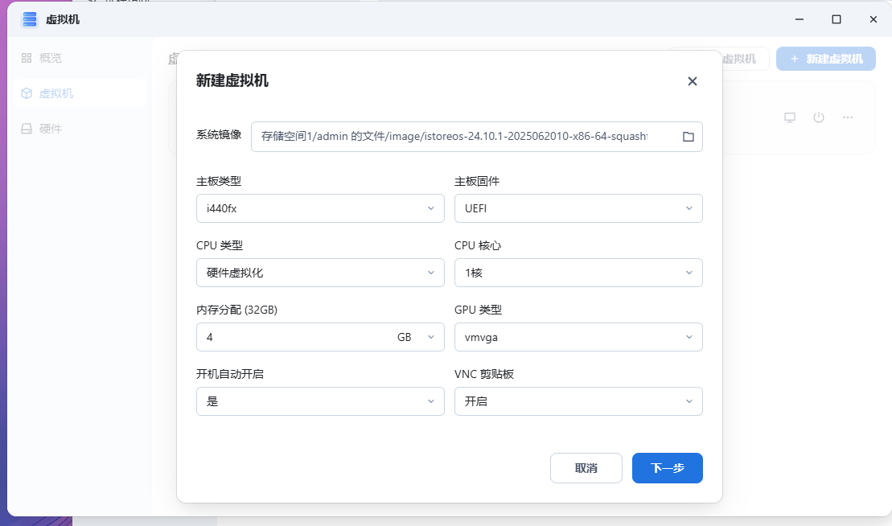Click the VM monitor console icon
This screenshot has height=526, width=892.
(x=790, y=117)
